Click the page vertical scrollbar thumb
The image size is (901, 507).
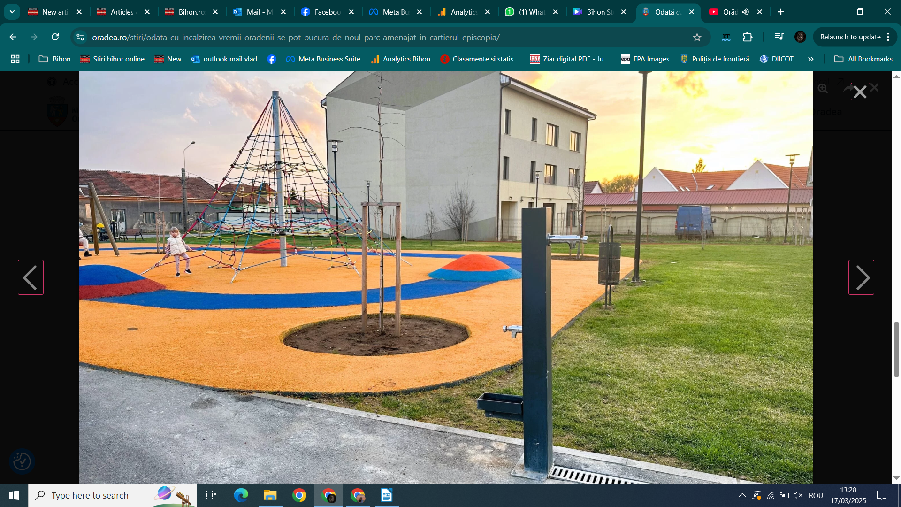click(896, 349)
